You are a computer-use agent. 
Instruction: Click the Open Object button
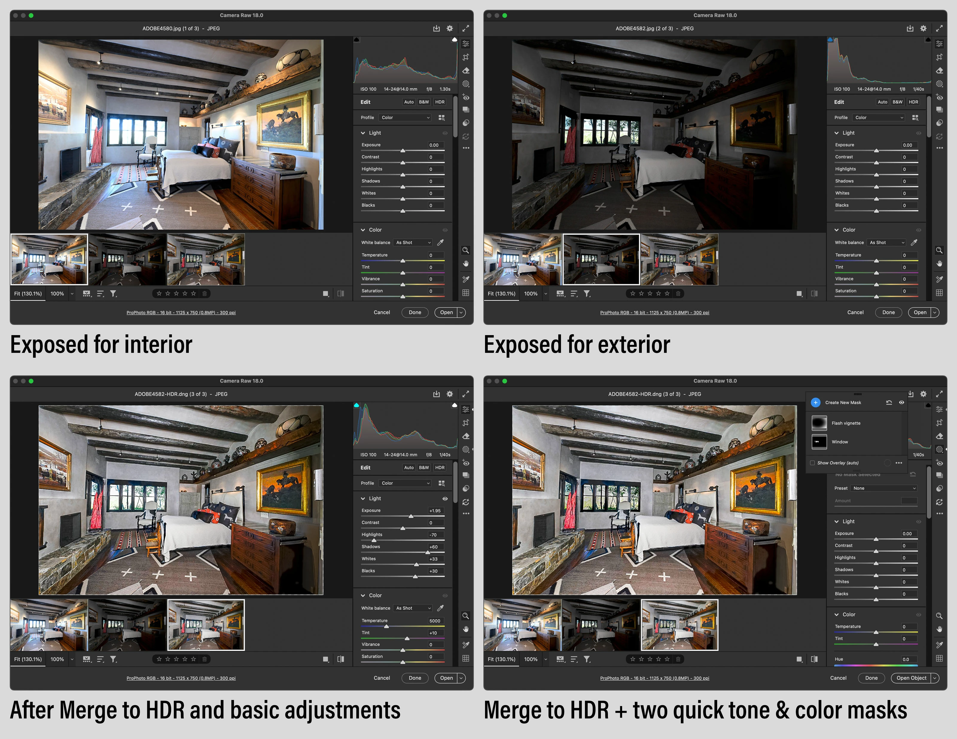click(911, 678)
